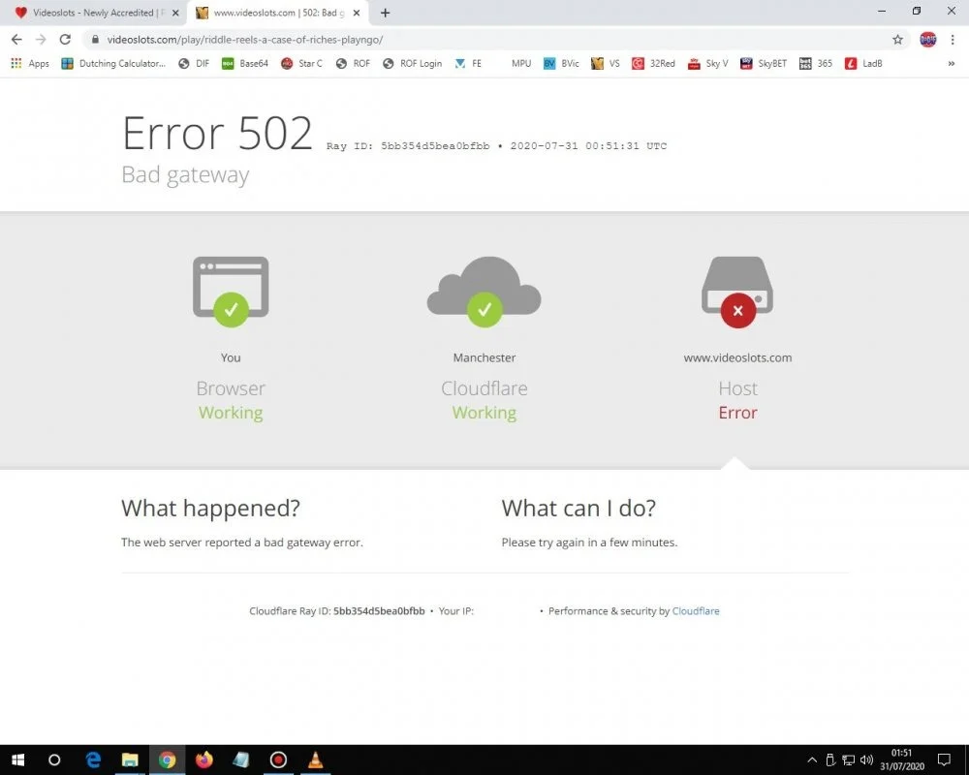Open the Sky V bookmark

pyautogui.click(x=707, y=63)
